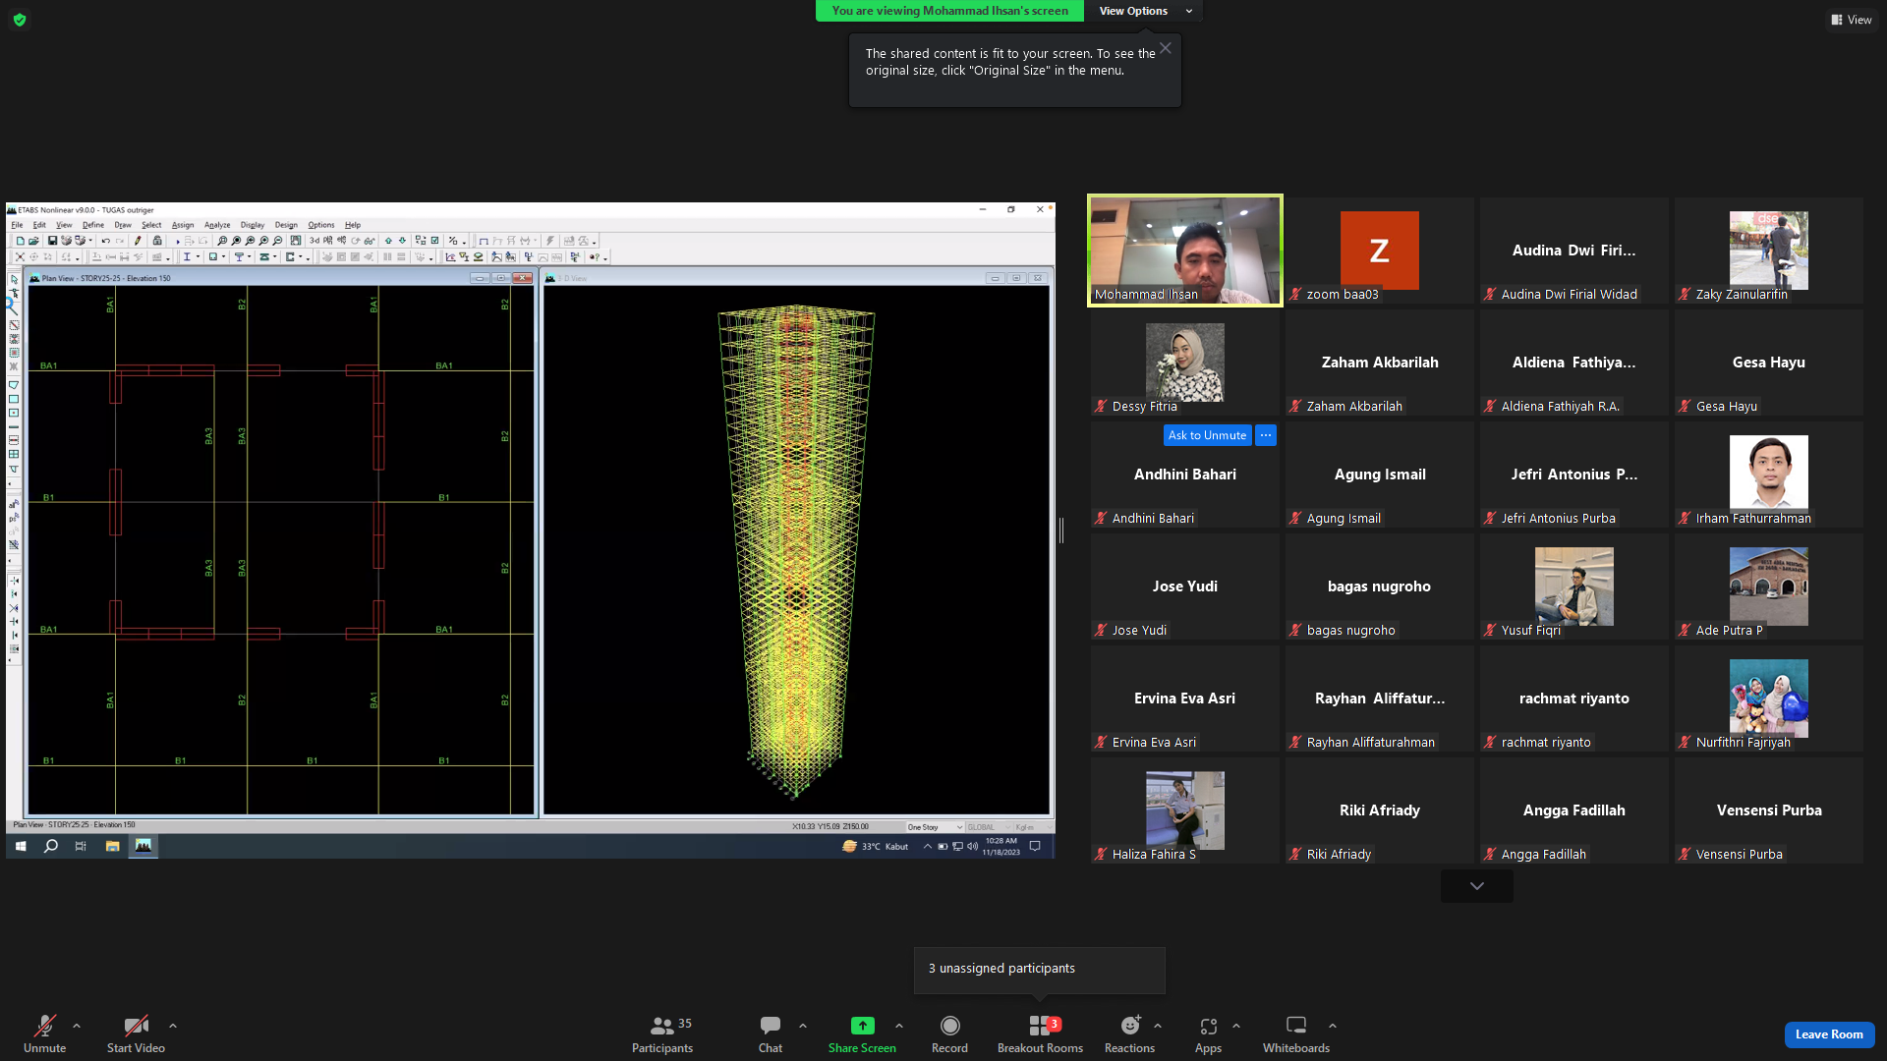Save the ETABS model with the floppy icon
1887x1061 pixels.
[52, 241]
